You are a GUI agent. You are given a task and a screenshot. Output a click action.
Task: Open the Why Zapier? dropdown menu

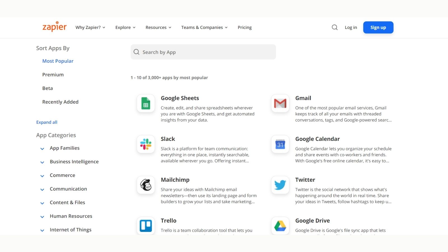pyautogui.click(x=90, y=27)
